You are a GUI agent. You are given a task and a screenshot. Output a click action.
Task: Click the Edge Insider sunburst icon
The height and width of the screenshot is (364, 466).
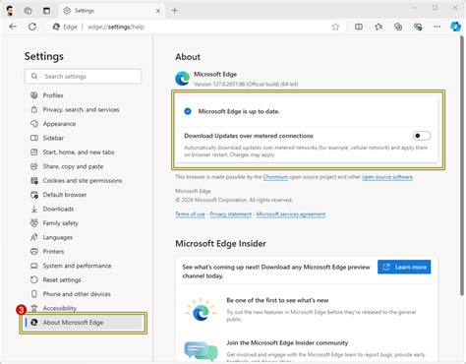[x=201, y=311]
